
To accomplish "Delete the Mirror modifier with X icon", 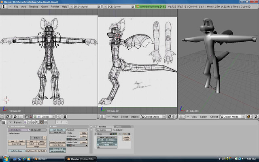I will point(129,134).
